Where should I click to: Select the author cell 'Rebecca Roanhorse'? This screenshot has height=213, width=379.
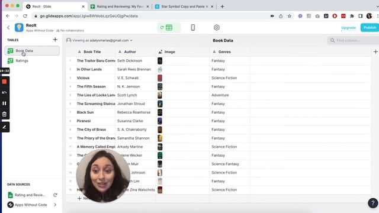[136, 112]
